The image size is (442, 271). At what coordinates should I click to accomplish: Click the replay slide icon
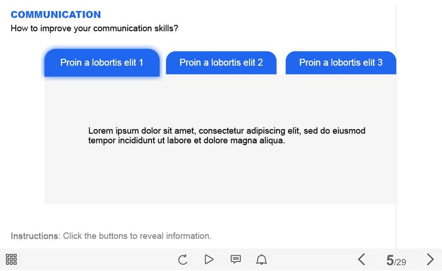tap(183, 260)
